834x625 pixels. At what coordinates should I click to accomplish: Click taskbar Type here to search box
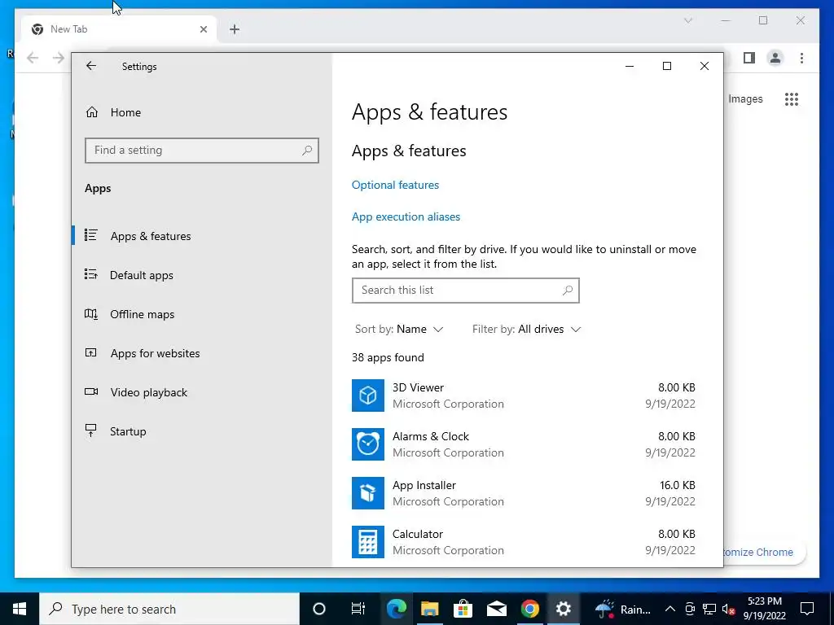pos(169,609)
